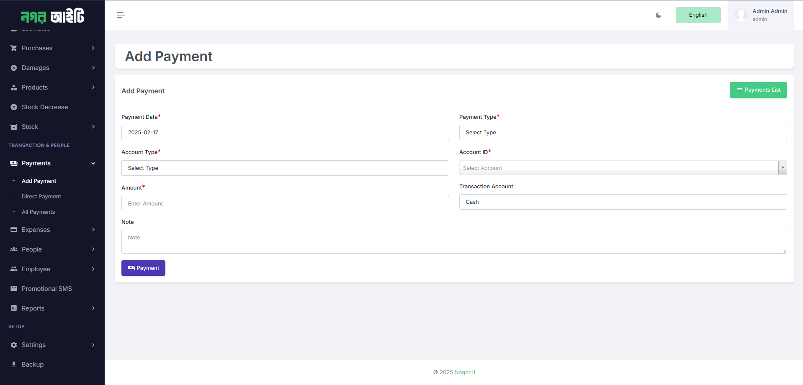Collapse the sidebar using the hamburger toggle
Viewport: 803px width, 385px height.
tap(121, 15)
